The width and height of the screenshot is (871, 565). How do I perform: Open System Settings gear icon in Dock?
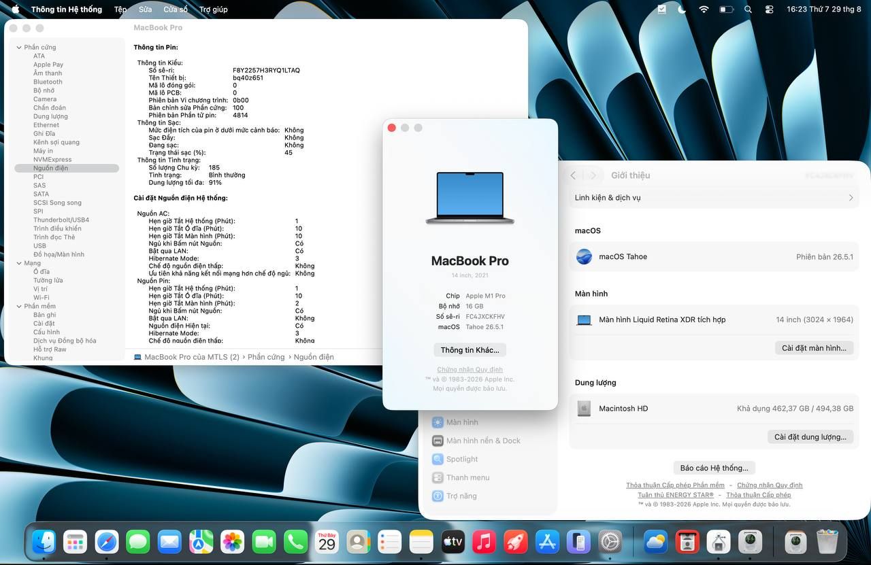click(610, 542)
